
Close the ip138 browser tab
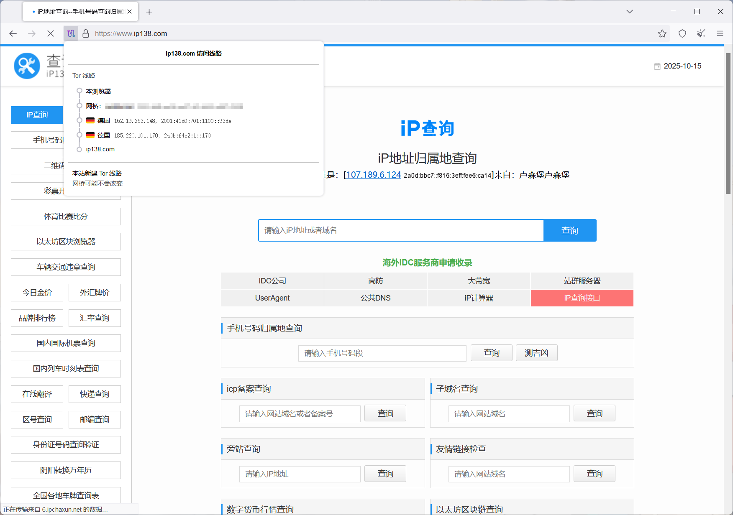point(130,12)
